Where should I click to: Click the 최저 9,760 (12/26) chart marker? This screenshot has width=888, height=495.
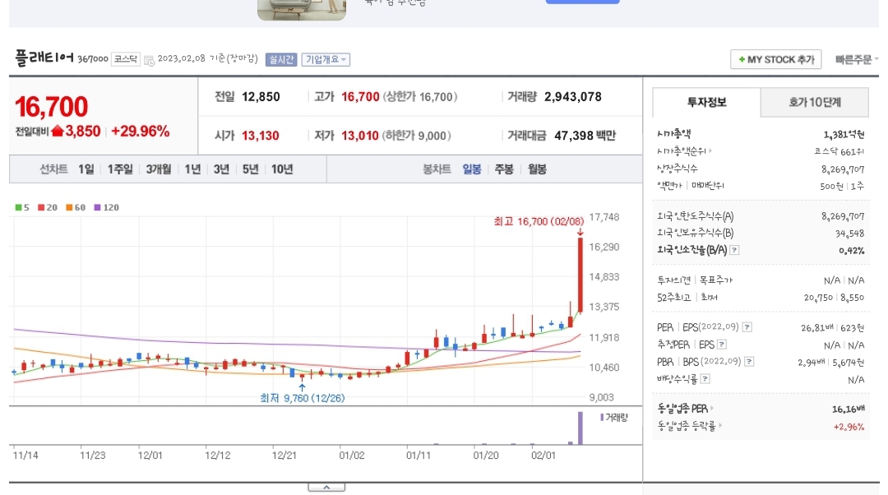click(x=302, y=398)
